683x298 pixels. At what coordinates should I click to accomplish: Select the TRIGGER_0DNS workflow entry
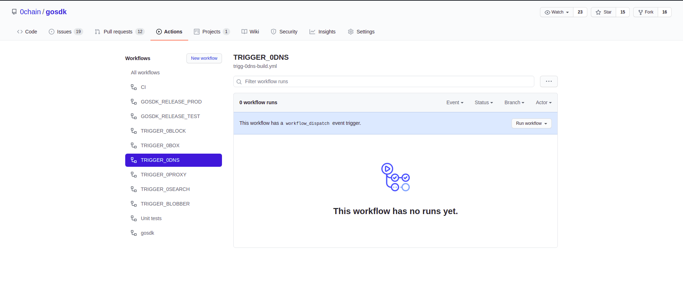[174, 160]
